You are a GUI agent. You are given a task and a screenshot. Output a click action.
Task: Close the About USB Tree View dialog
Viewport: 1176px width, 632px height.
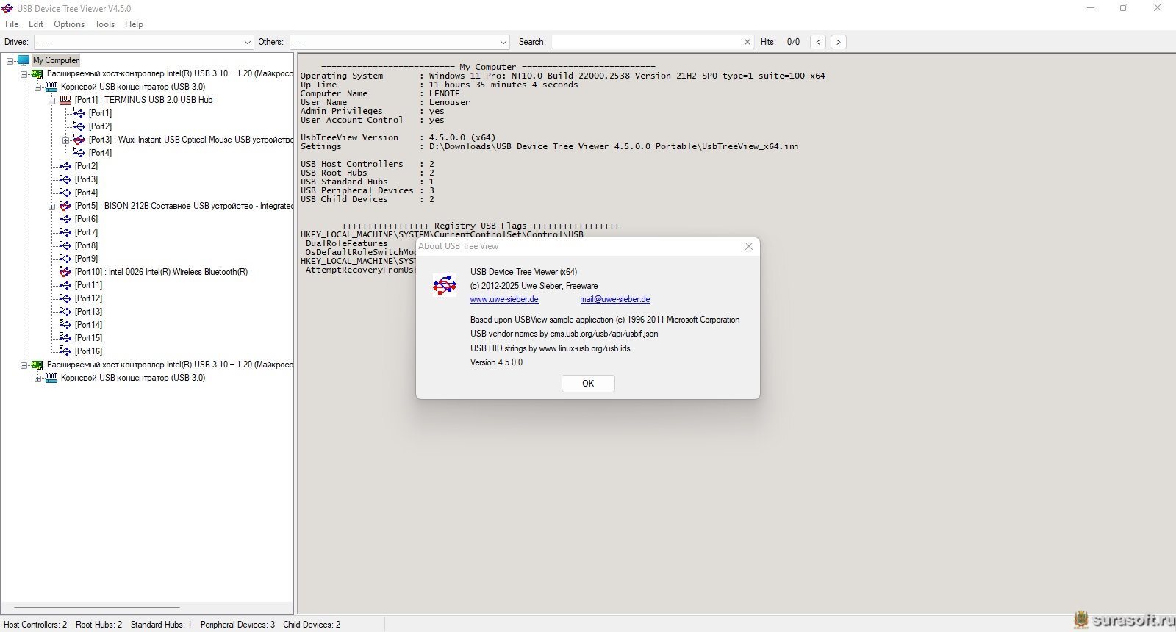(x=748, y=246)
